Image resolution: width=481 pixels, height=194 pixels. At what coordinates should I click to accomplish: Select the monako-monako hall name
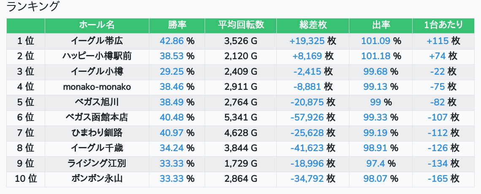tap(97, 87)
